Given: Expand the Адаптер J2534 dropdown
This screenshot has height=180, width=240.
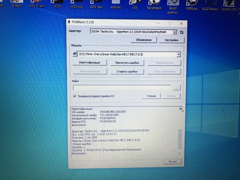Looking at the screenshot, I should pos(175,32).
